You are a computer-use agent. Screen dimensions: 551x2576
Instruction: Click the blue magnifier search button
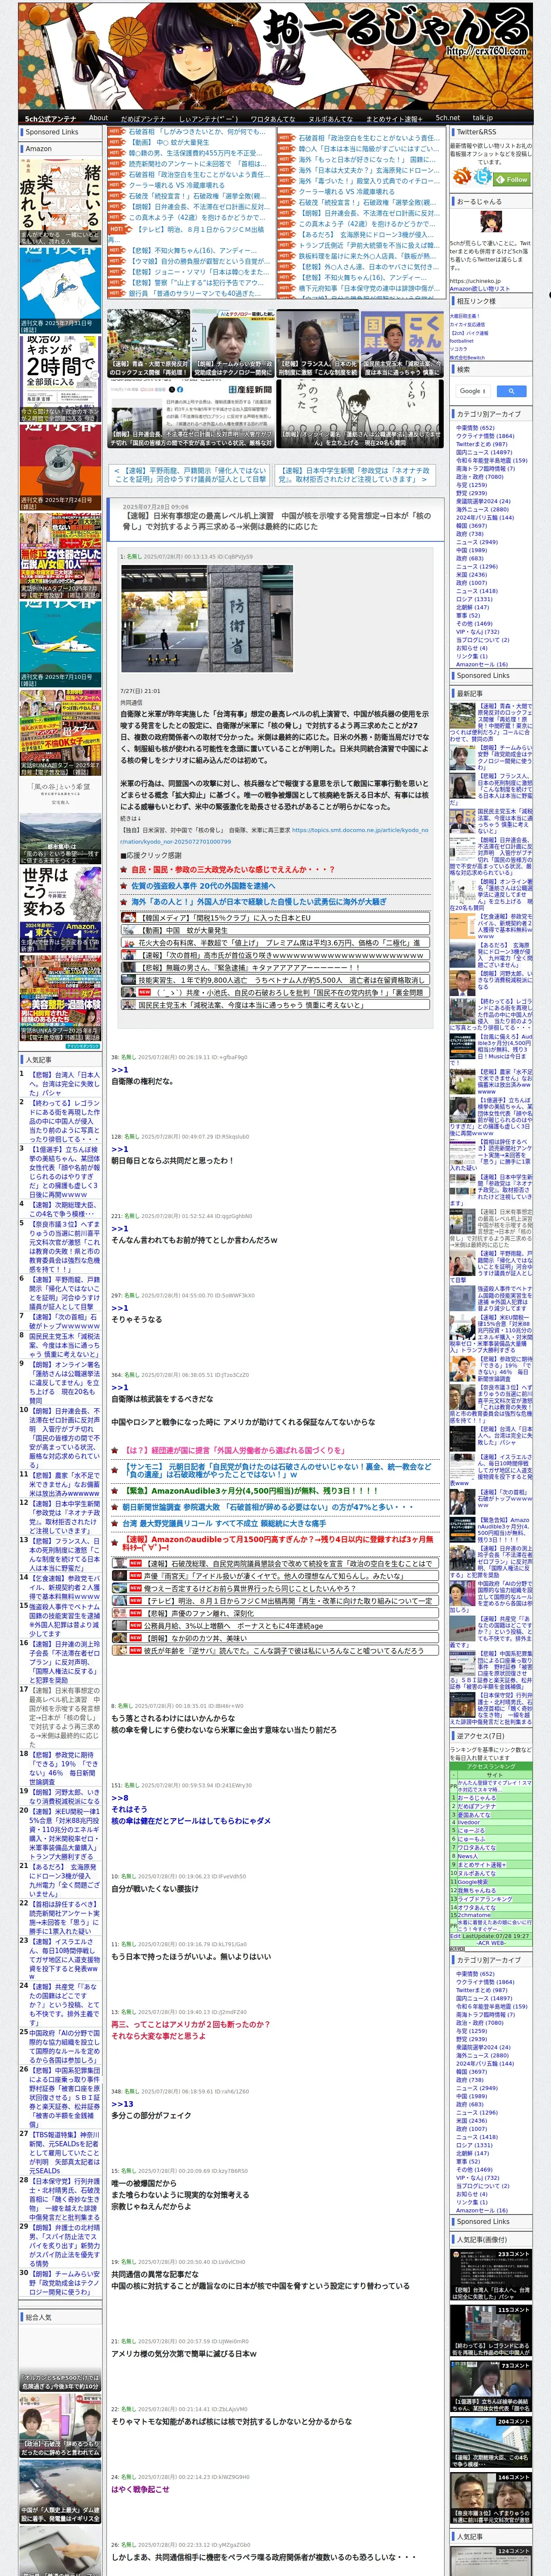511,391
